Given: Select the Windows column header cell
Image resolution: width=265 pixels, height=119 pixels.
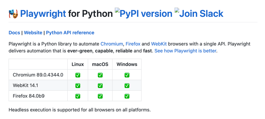Looking at the screenshot, I should (x=127, y=64).
